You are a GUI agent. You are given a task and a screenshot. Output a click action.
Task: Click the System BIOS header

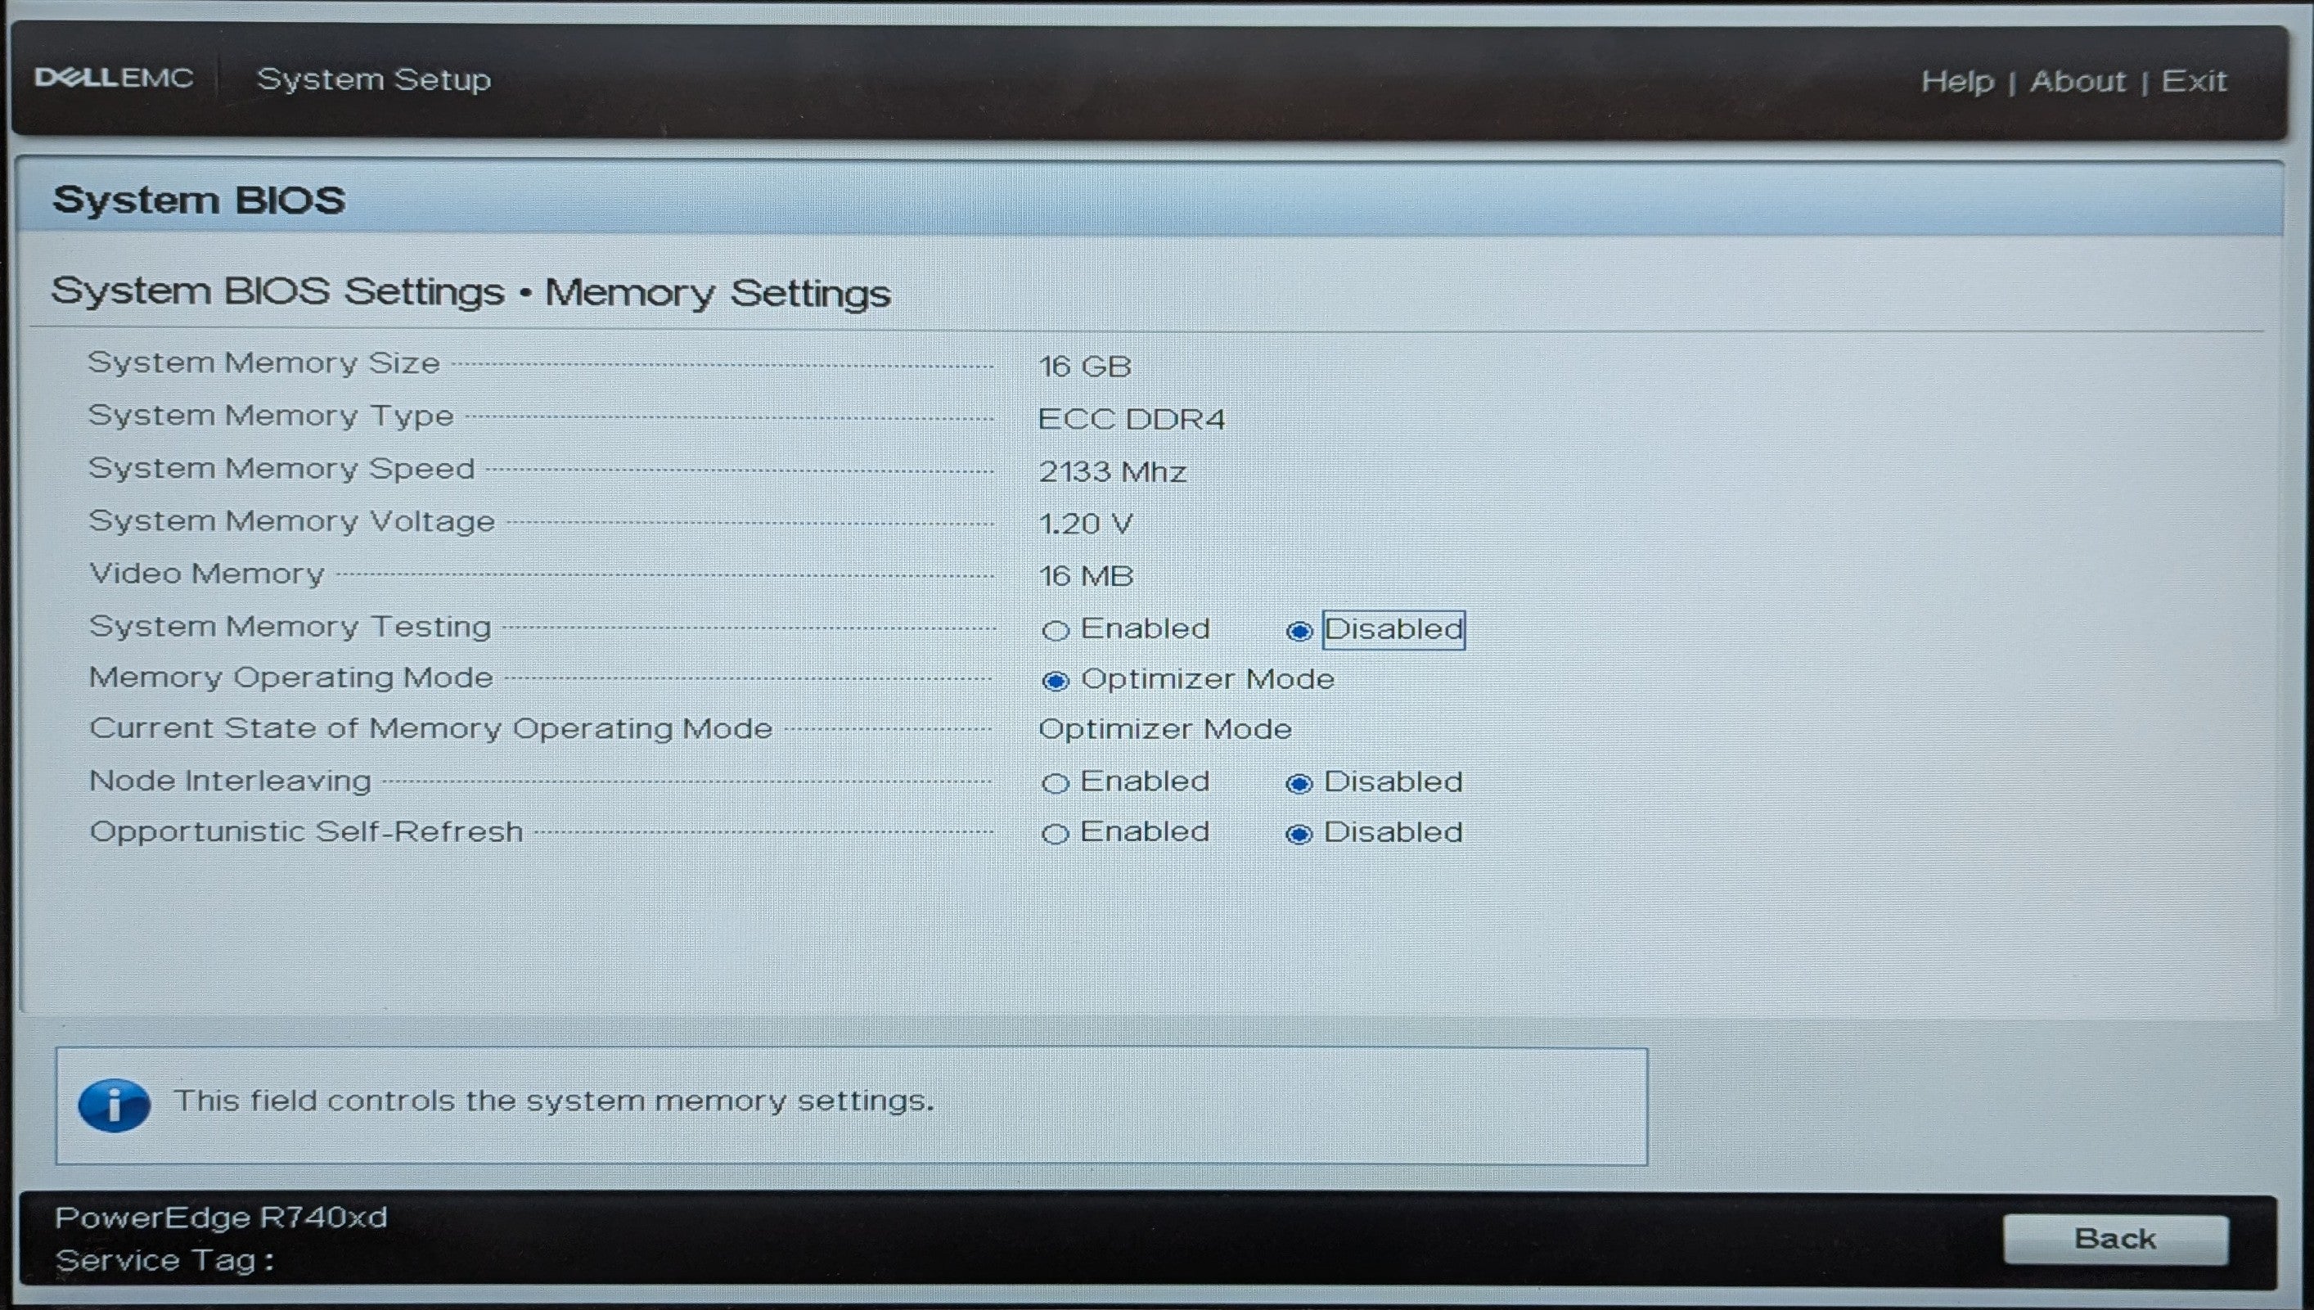pos(199,200)
